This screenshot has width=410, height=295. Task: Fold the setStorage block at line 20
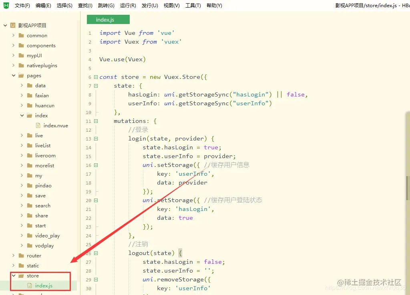coord(96,201)
